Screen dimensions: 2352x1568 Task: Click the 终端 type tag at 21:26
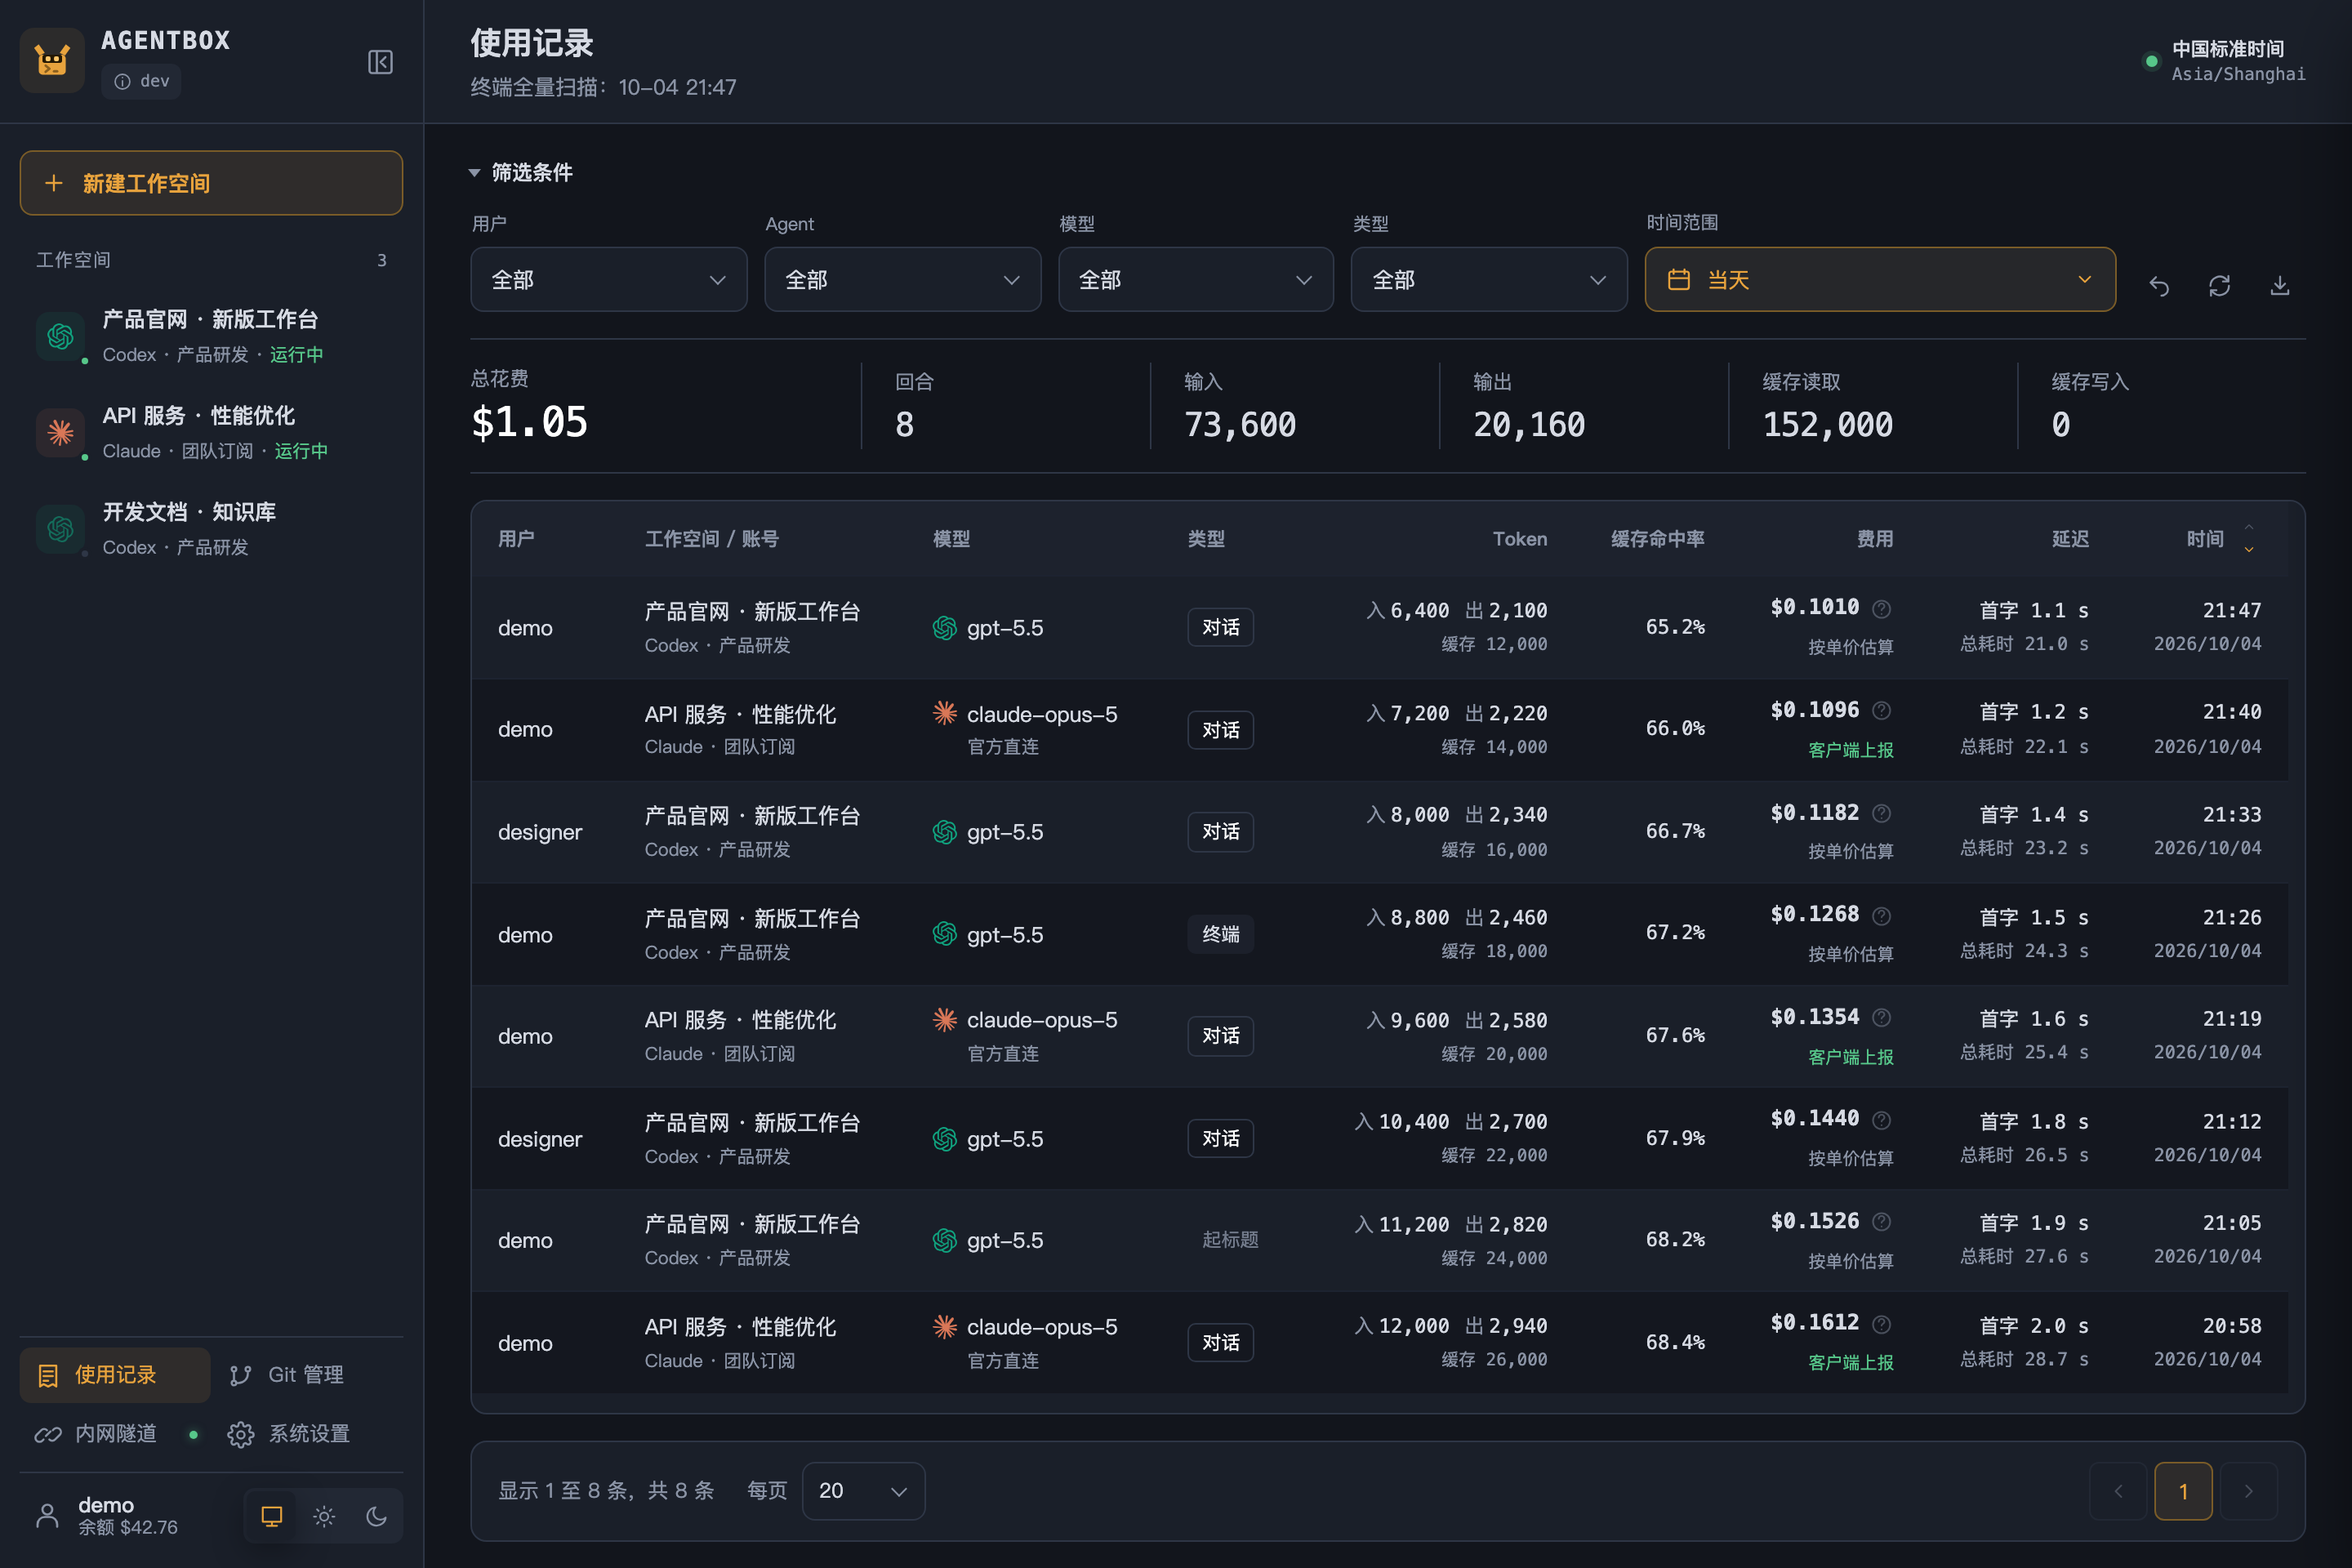tap(1220, 933)
